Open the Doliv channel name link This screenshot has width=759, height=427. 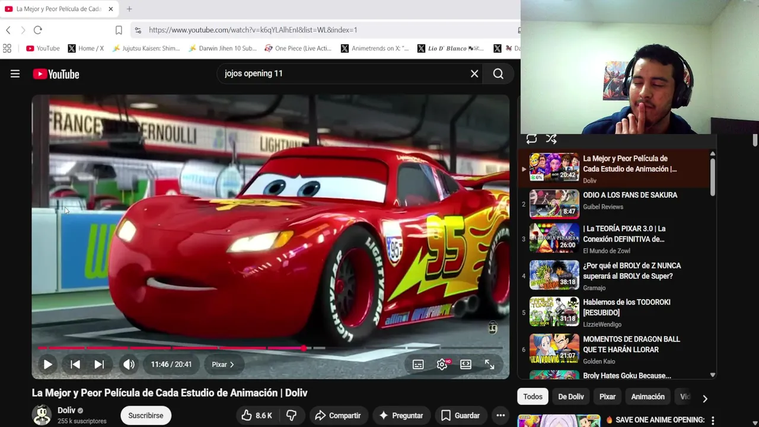click(x=66, y=410)
